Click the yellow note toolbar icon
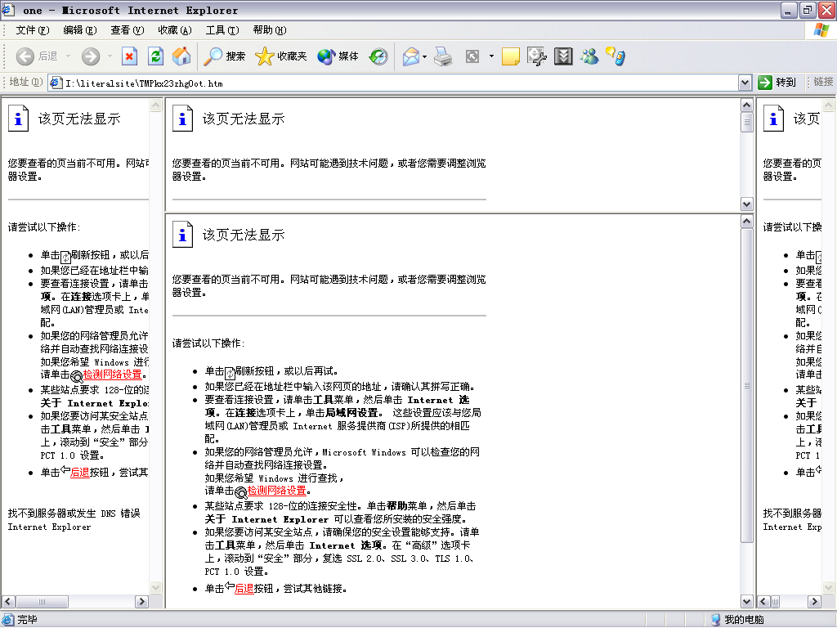Screen dimensions: 837x628 (510, 56)
